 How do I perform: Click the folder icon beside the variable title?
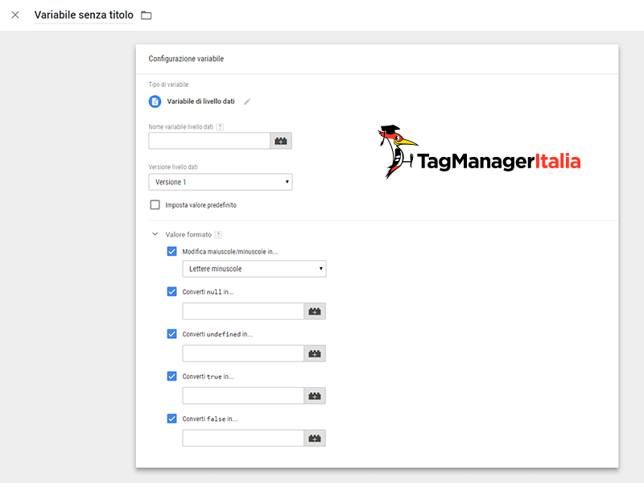[x=146, y=15]
